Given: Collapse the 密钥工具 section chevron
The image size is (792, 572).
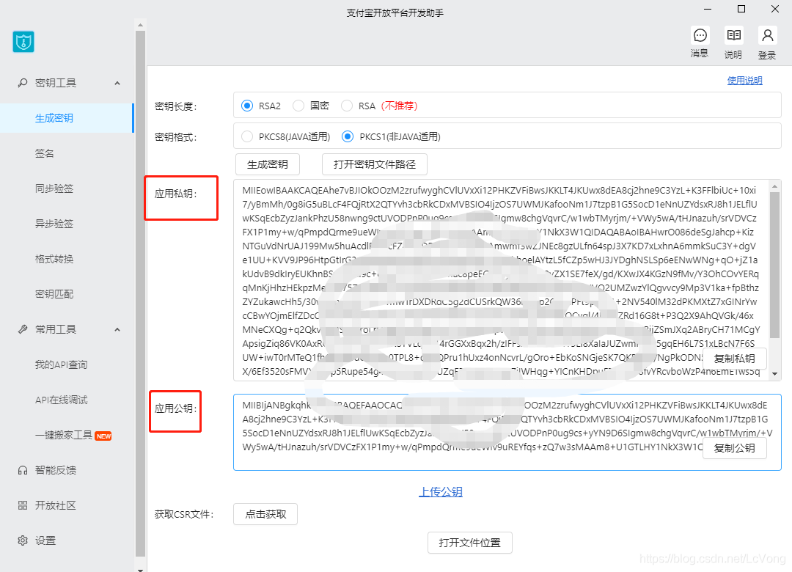Looking at the screenshot, I should [117, 83].
